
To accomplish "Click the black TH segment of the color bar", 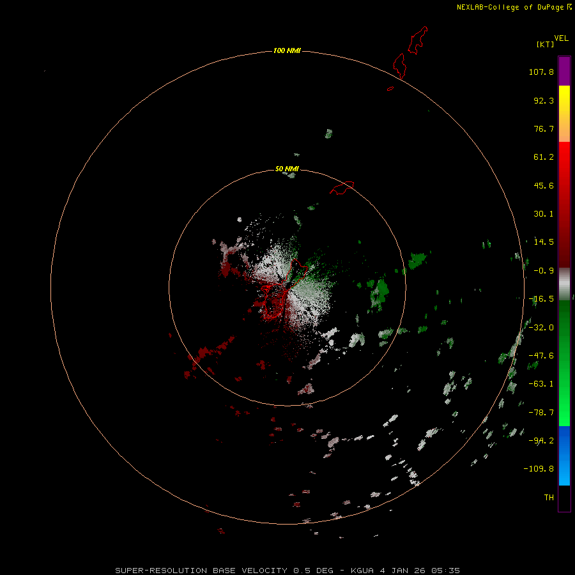I will point(564,498).
